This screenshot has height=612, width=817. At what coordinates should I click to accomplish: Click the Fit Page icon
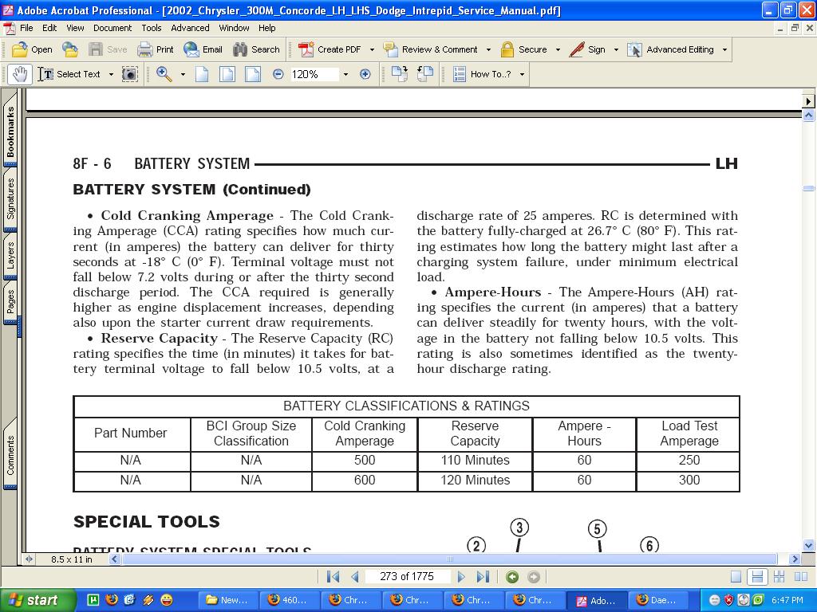pos(227,74)
